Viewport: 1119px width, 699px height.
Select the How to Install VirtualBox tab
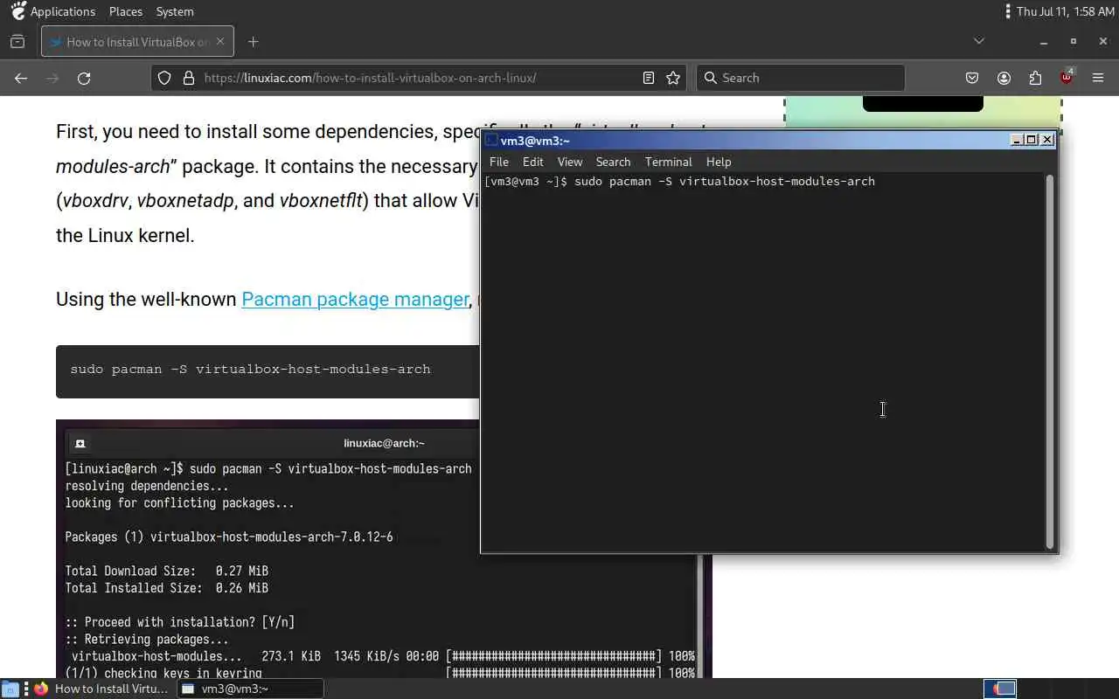(x=136, y=41)
